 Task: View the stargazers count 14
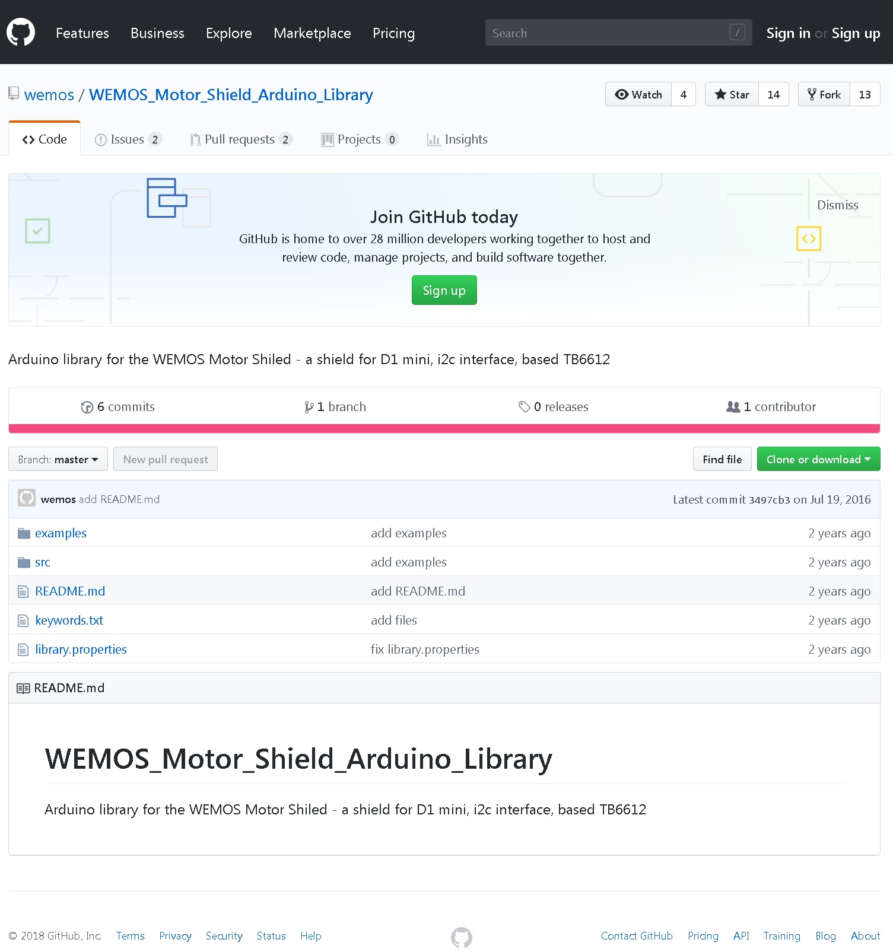click(x=774, y=94)
